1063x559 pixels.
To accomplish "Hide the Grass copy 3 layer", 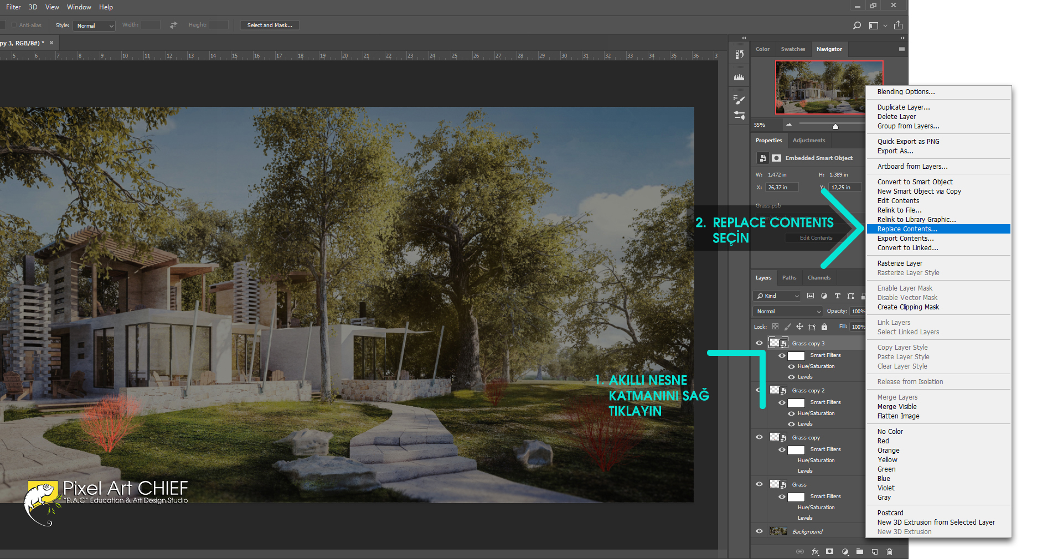I will 759,343.
